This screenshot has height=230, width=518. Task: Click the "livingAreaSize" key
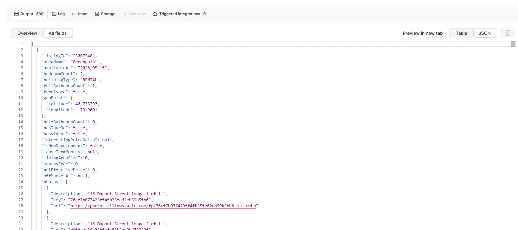coord(61,158)
